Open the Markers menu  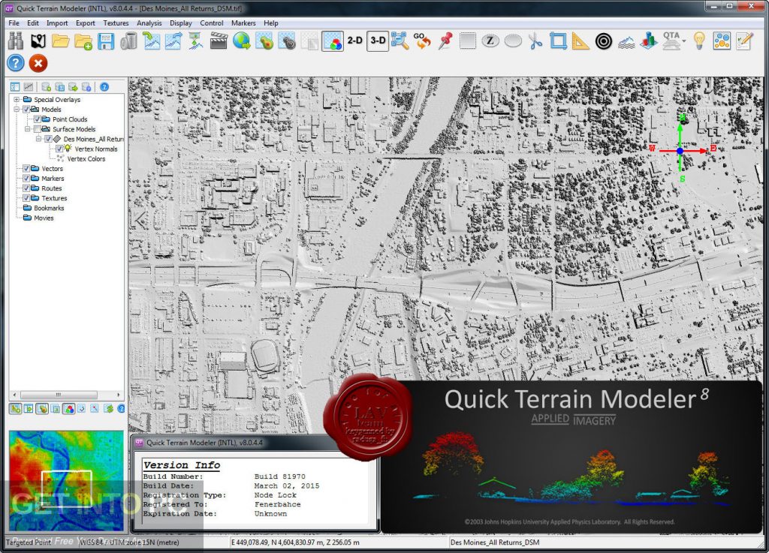click(x=243, y=23)
